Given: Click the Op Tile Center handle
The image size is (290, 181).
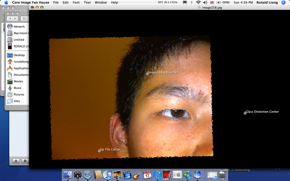Looking at the screenshot, I should coord(99,151).
